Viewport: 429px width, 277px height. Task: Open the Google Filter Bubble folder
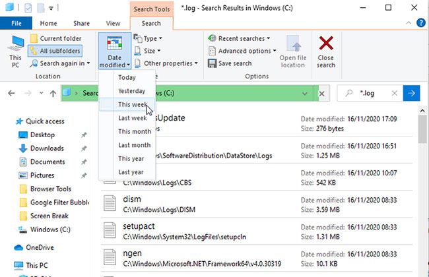[x=54, y=202]
